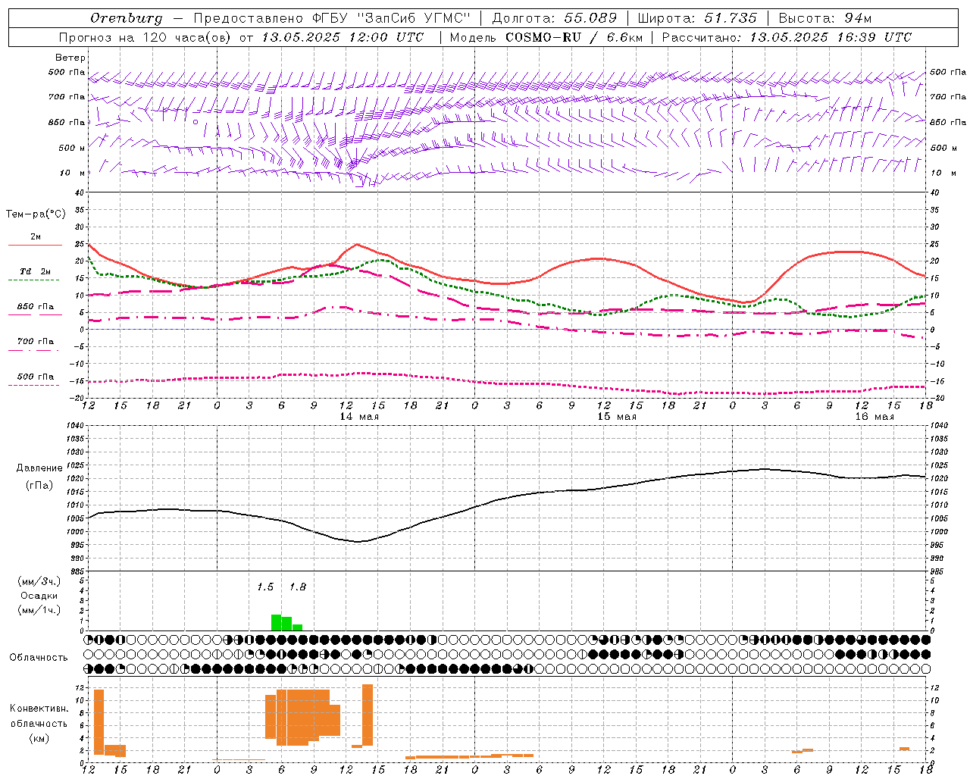Click the station name Orenburg in header
The width and height of the screenshot is (970, 776).
coord(127,18)
